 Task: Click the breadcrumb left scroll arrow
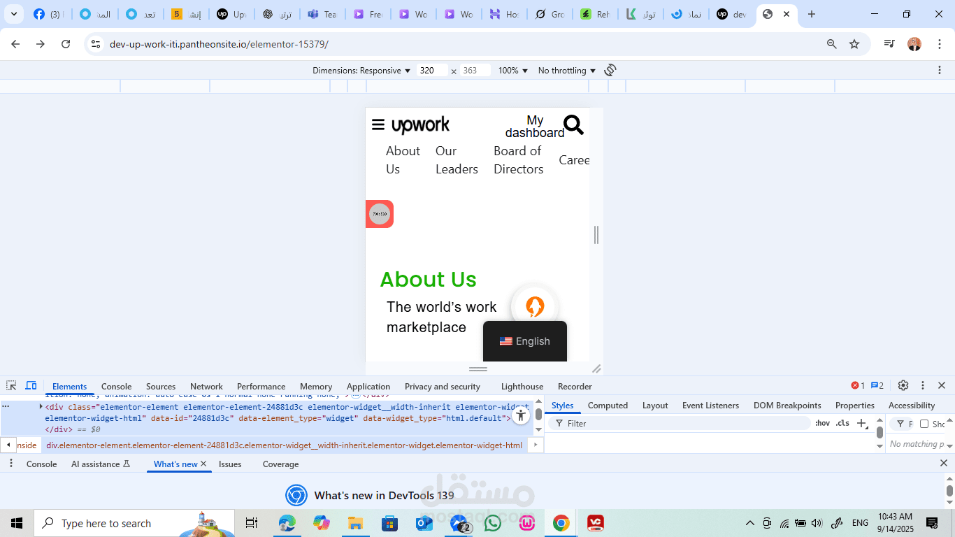pyautogui.click(x=8, y=445)
